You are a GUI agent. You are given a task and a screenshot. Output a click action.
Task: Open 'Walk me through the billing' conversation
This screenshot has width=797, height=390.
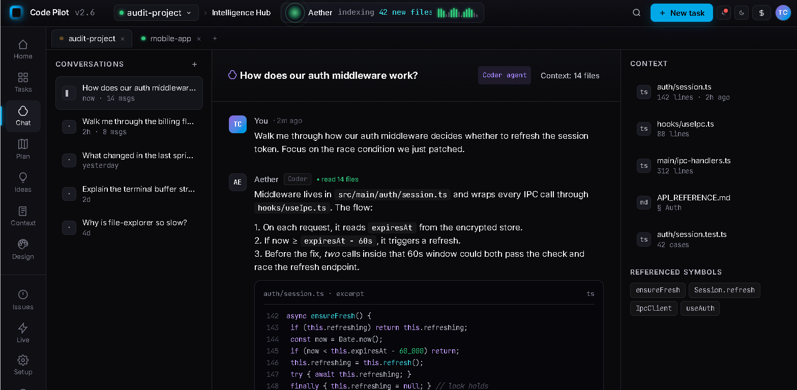pos(129,127)
